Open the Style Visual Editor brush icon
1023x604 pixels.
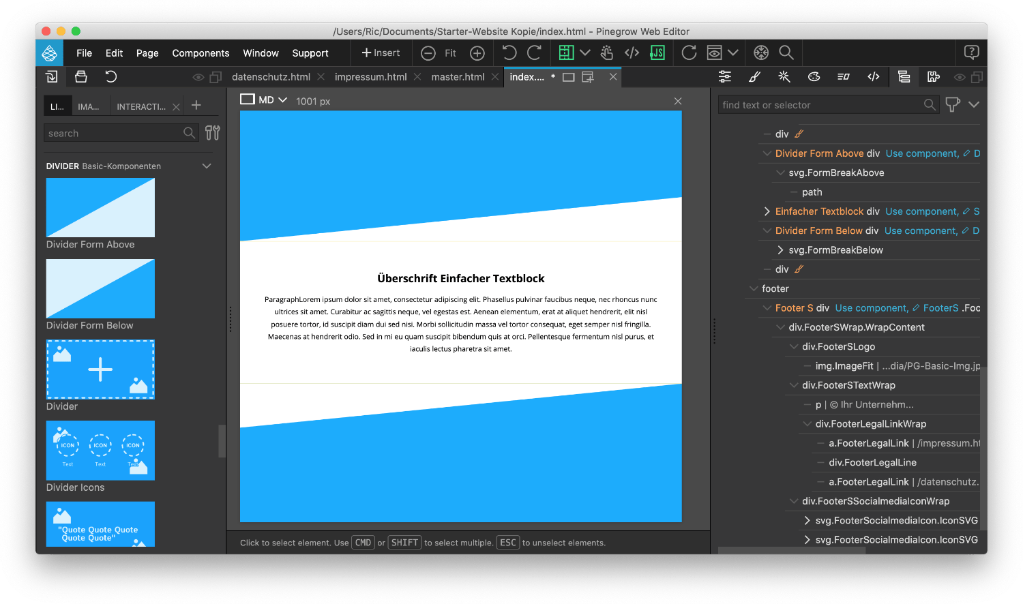tap(754, 76)
